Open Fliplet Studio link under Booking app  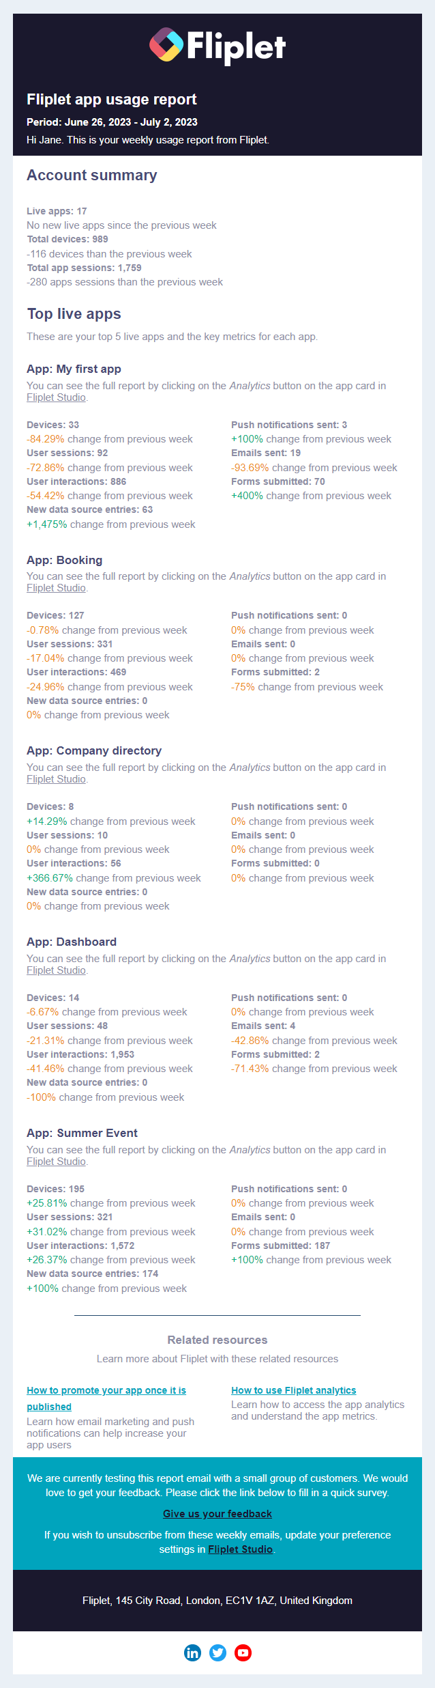(56, 588)
